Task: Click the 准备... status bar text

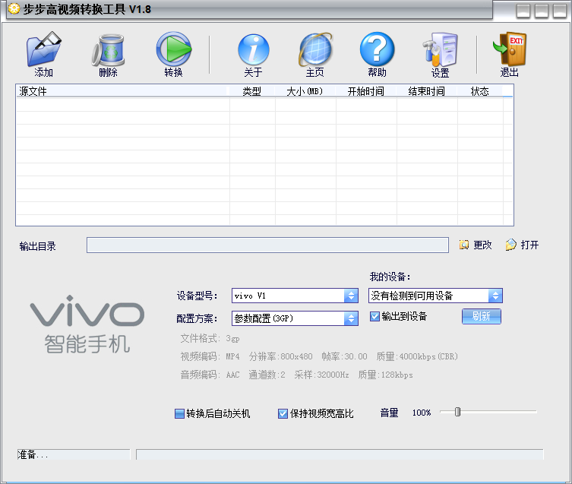Action: pyautogui.click(x=33, y=455)
